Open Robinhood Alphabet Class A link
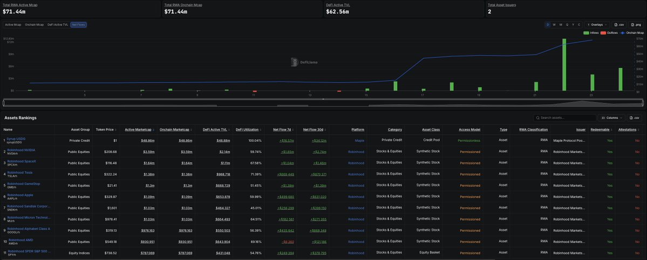The height and width of the screenshot is (260, 647). (29, 229)
